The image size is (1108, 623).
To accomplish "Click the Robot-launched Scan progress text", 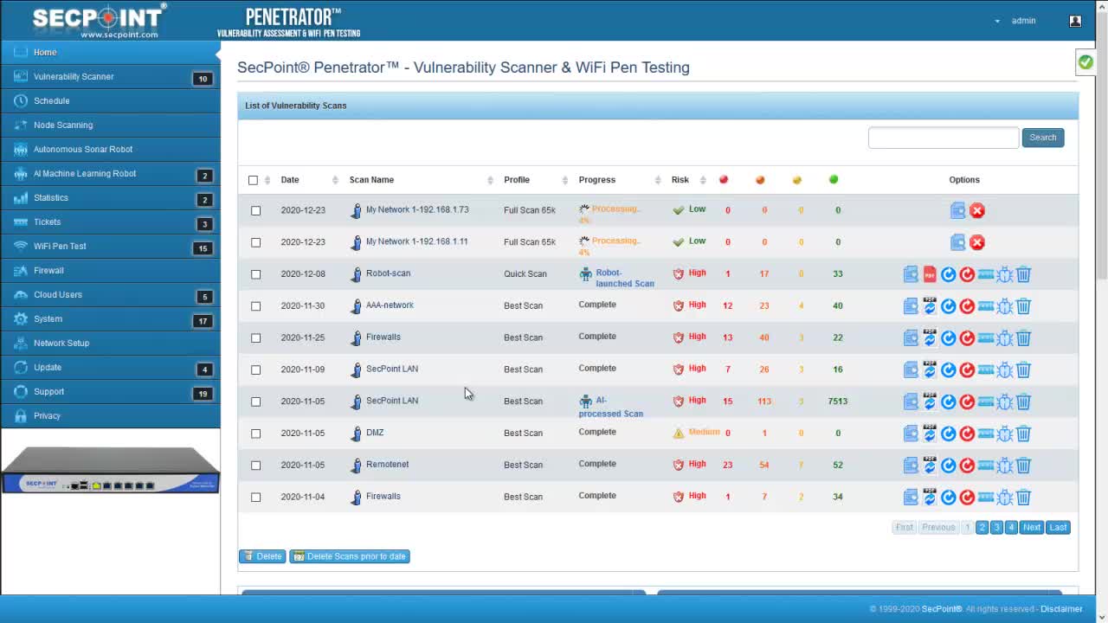I will pyautogui.click(x=624, y=278).
